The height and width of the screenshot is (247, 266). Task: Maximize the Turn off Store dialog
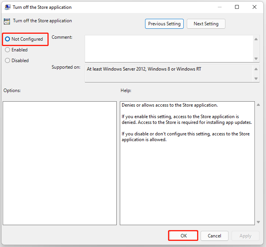pos(237,7)
